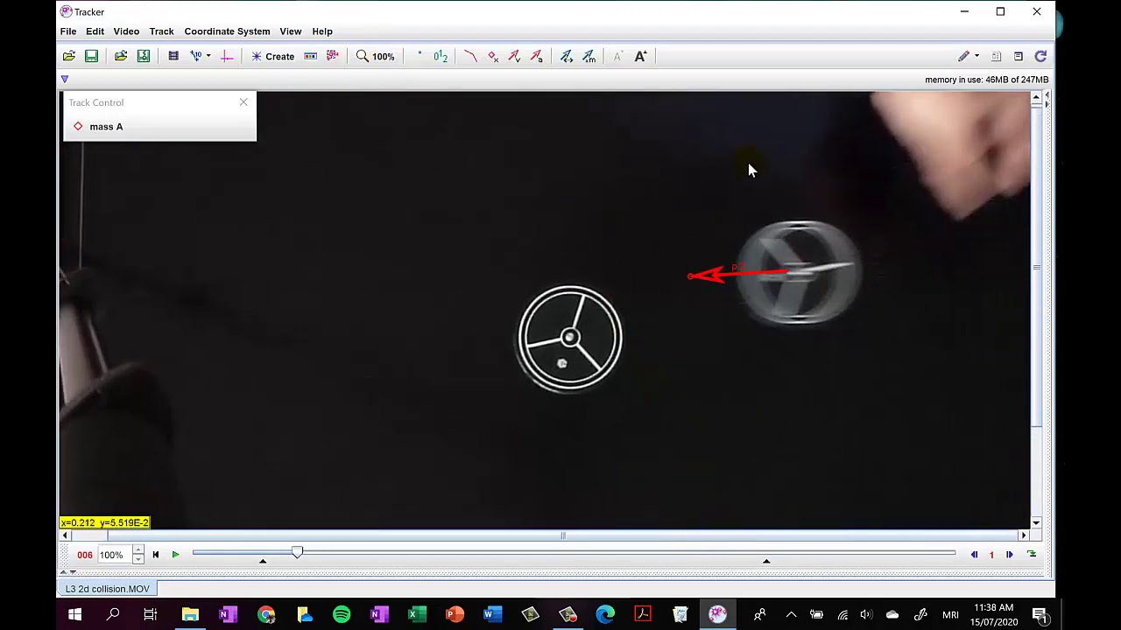Screen dimensions: 1121x630
Task: Open the notes window icon
Action: tap(1019, 56)
